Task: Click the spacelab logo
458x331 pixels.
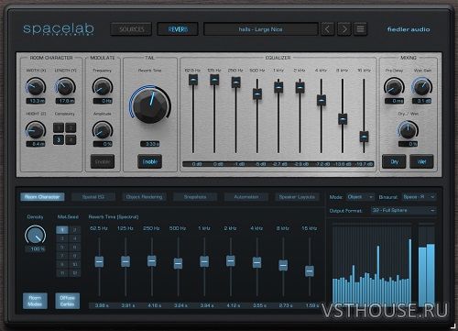Action: [x=59, y=29]
